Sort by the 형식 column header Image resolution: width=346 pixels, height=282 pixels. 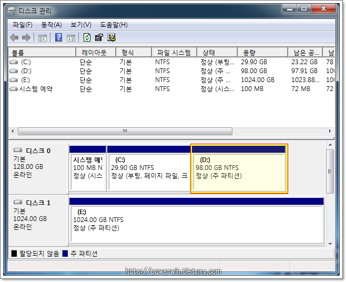point(134,53)
